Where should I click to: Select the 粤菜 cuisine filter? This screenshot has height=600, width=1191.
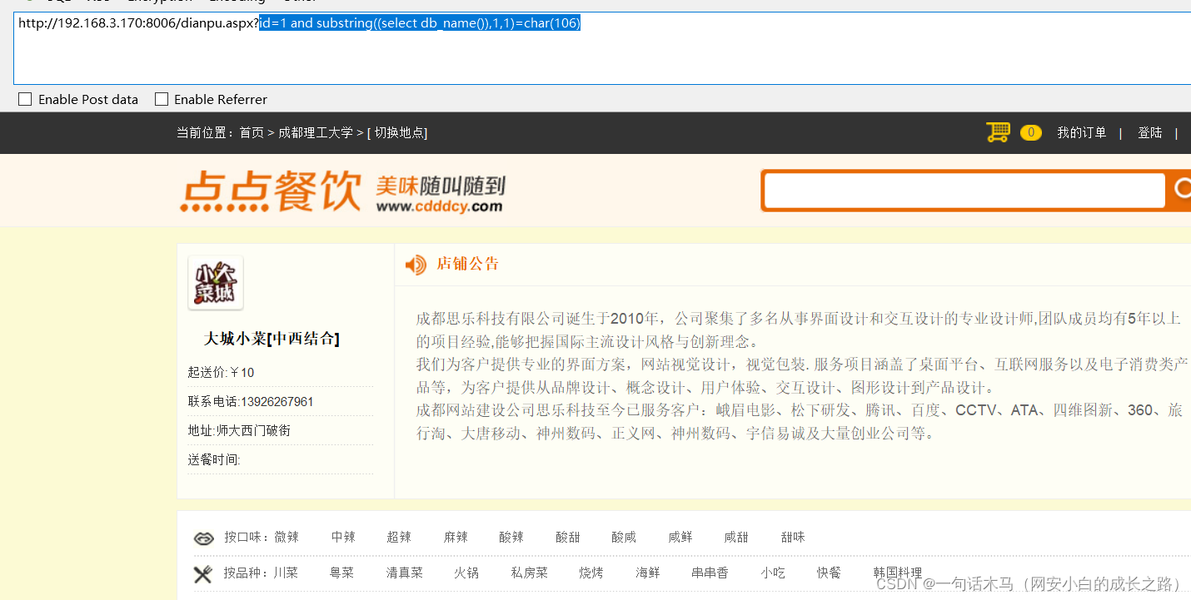342,573
